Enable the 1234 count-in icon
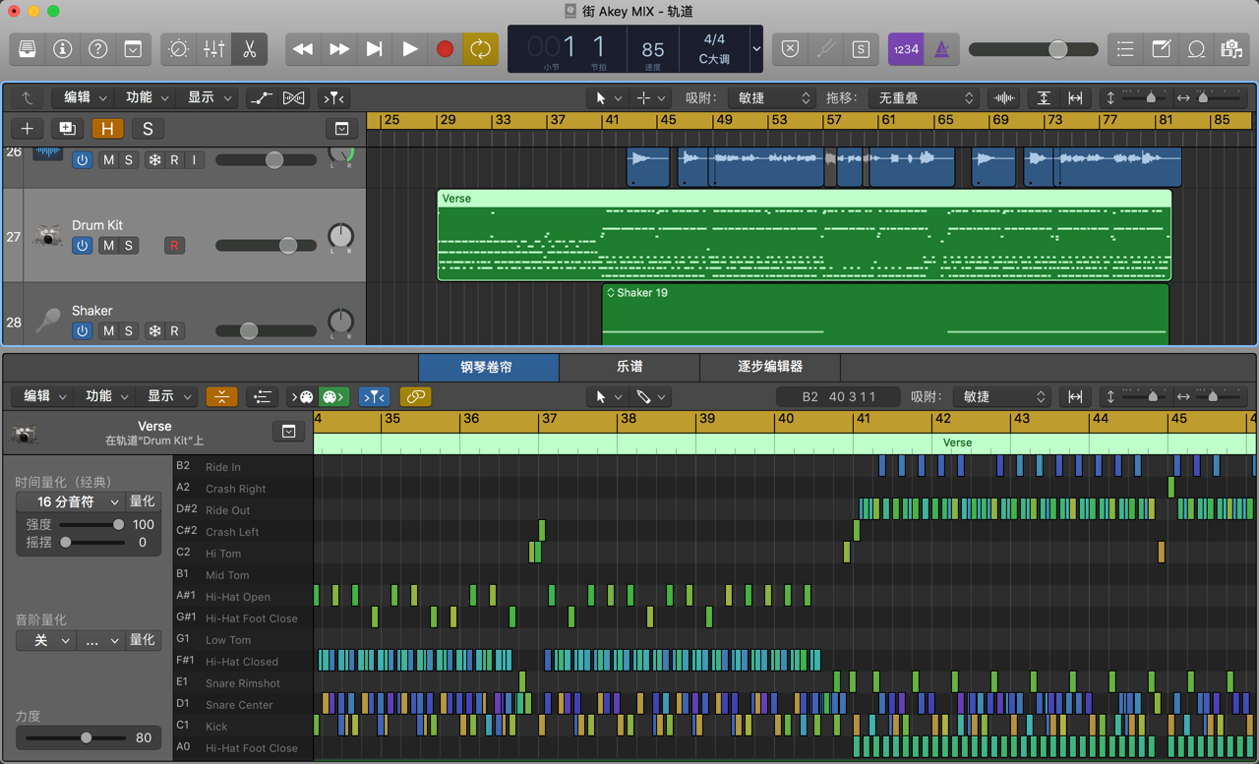The height and width of the screenshot is (764, 1259). tap(905, 49)
